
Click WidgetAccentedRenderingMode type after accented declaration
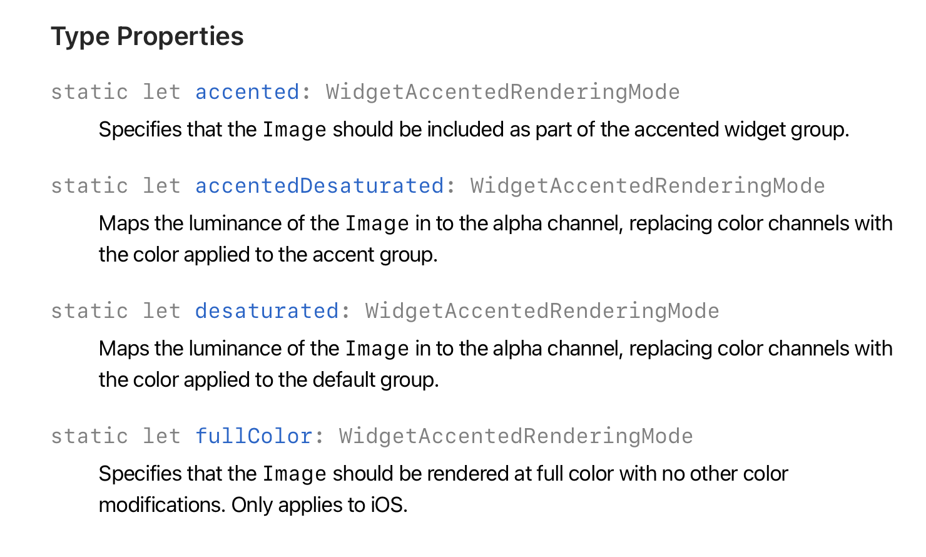(x=503, y=92)
